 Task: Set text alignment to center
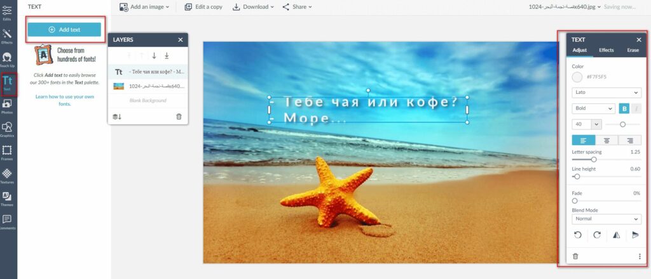click(x=606, y=140)
